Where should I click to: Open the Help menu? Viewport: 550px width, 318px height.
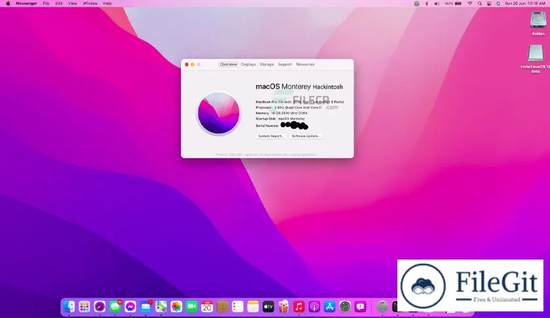click(x=107, y=3)
